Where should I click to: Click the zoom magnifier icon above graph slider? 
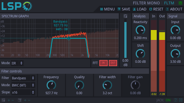125,16
